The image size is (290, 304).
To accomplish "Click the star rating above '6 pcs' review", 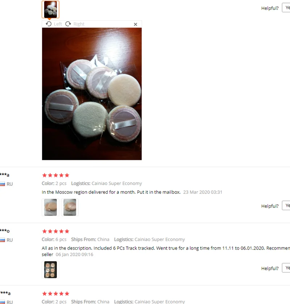I will [x=56, y=231].
